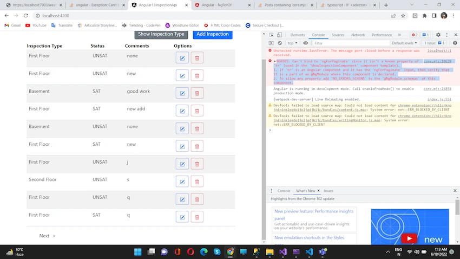This screenshot has height=259, width=460.
Task: Open the Default levels dropdown
Action: pyautogui.click(x=404, y=43)
